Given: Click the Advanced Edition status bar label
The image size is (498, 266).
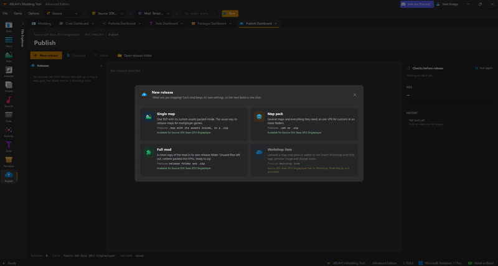Looking at the screenshot, I should 384,263.
